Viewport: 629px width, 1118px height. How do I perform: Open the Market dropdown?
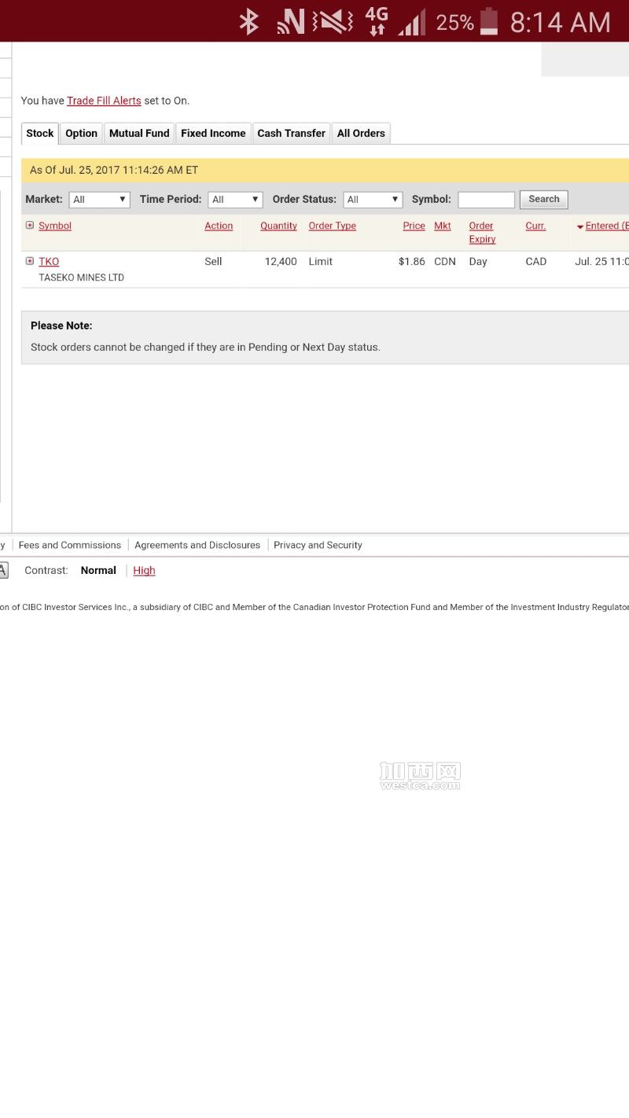99,200
